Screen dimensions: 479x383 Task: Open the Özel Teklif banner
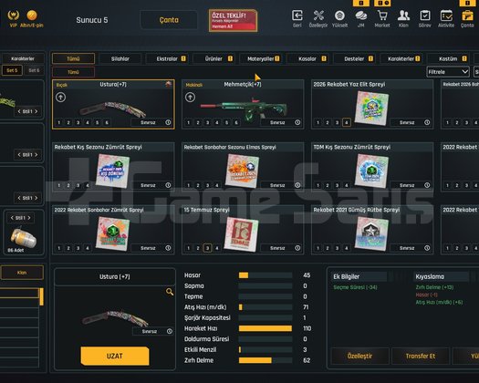[233, 20]
